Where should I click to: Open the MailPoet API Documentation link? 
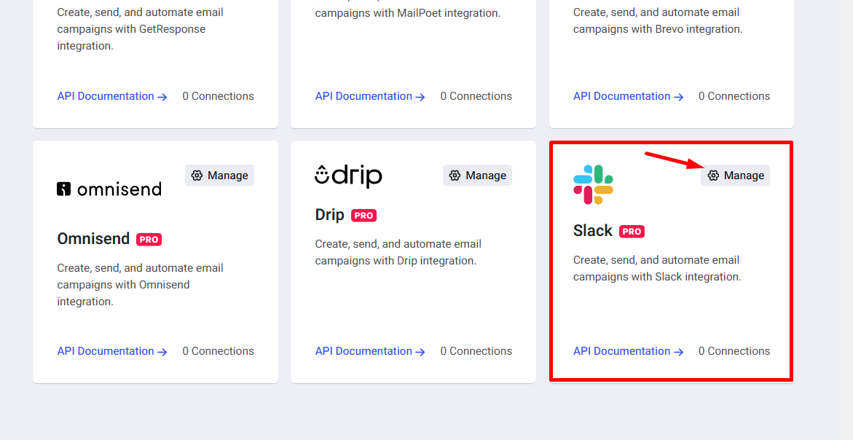click(363, 96)
